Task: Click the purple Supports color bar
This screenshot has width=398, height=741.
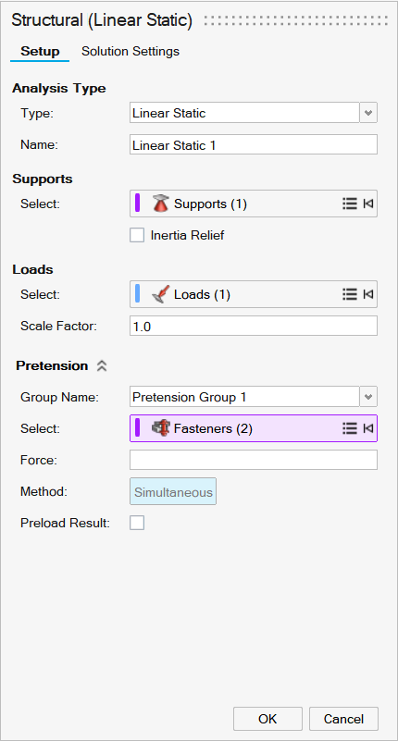Action: [138, 204]
